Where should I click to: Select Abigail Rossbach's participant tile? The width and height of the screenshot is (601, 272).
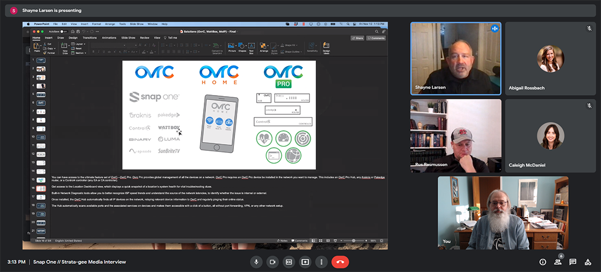pyautogui.click(x=550, y=58)
